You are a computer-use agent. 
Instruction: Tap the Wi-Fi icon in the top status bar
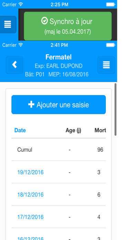(20, 4)
